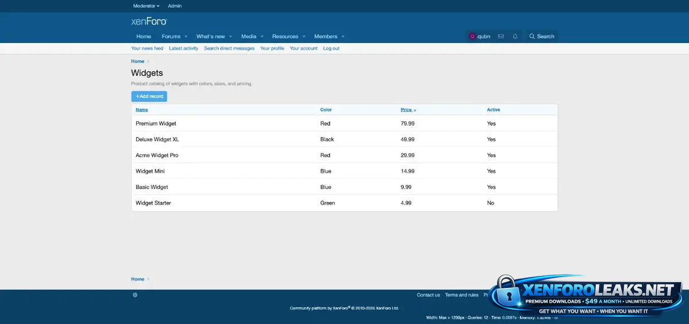Expand the Forums dropdown arrow
Viewport: 689px width, 324px height.
(x=186, y=37)
